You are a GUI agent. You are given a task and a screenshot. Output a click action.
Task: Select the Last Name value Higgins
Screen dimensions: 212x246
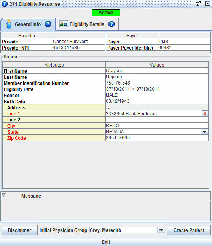click(x=157, y=77)
